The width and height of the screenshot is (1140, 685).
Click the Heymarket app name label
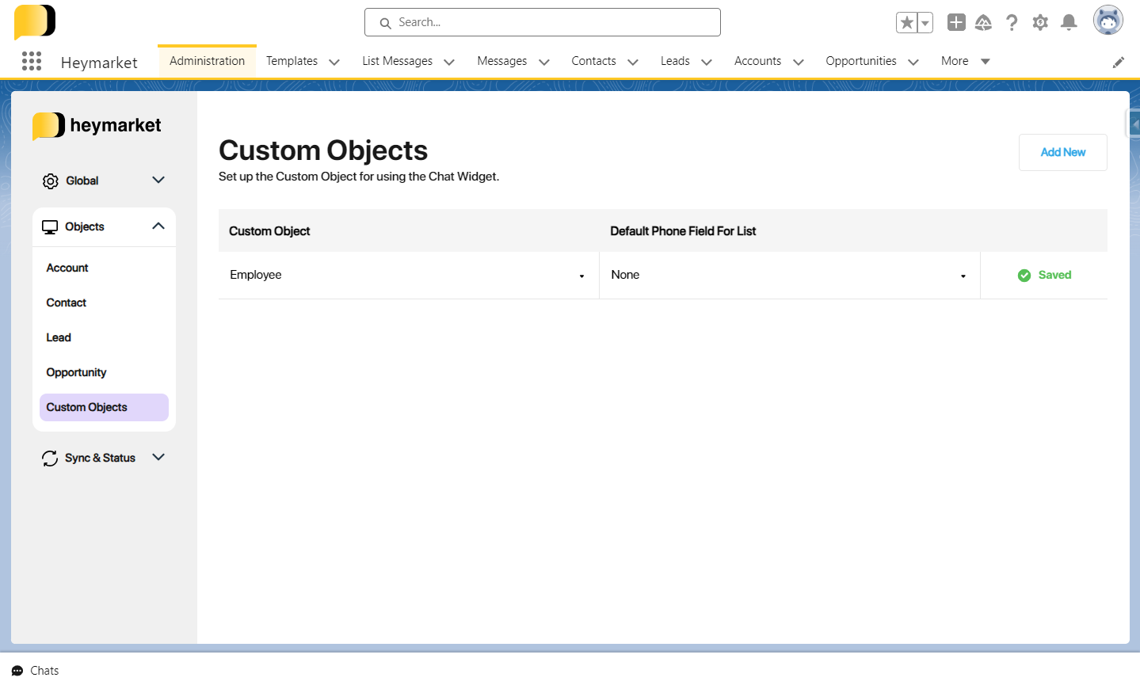99,63
